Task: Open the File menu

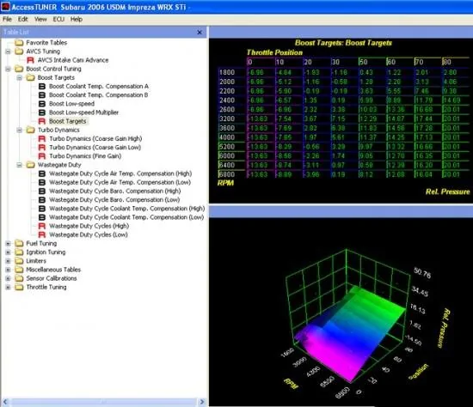Action: pos(7,19)
